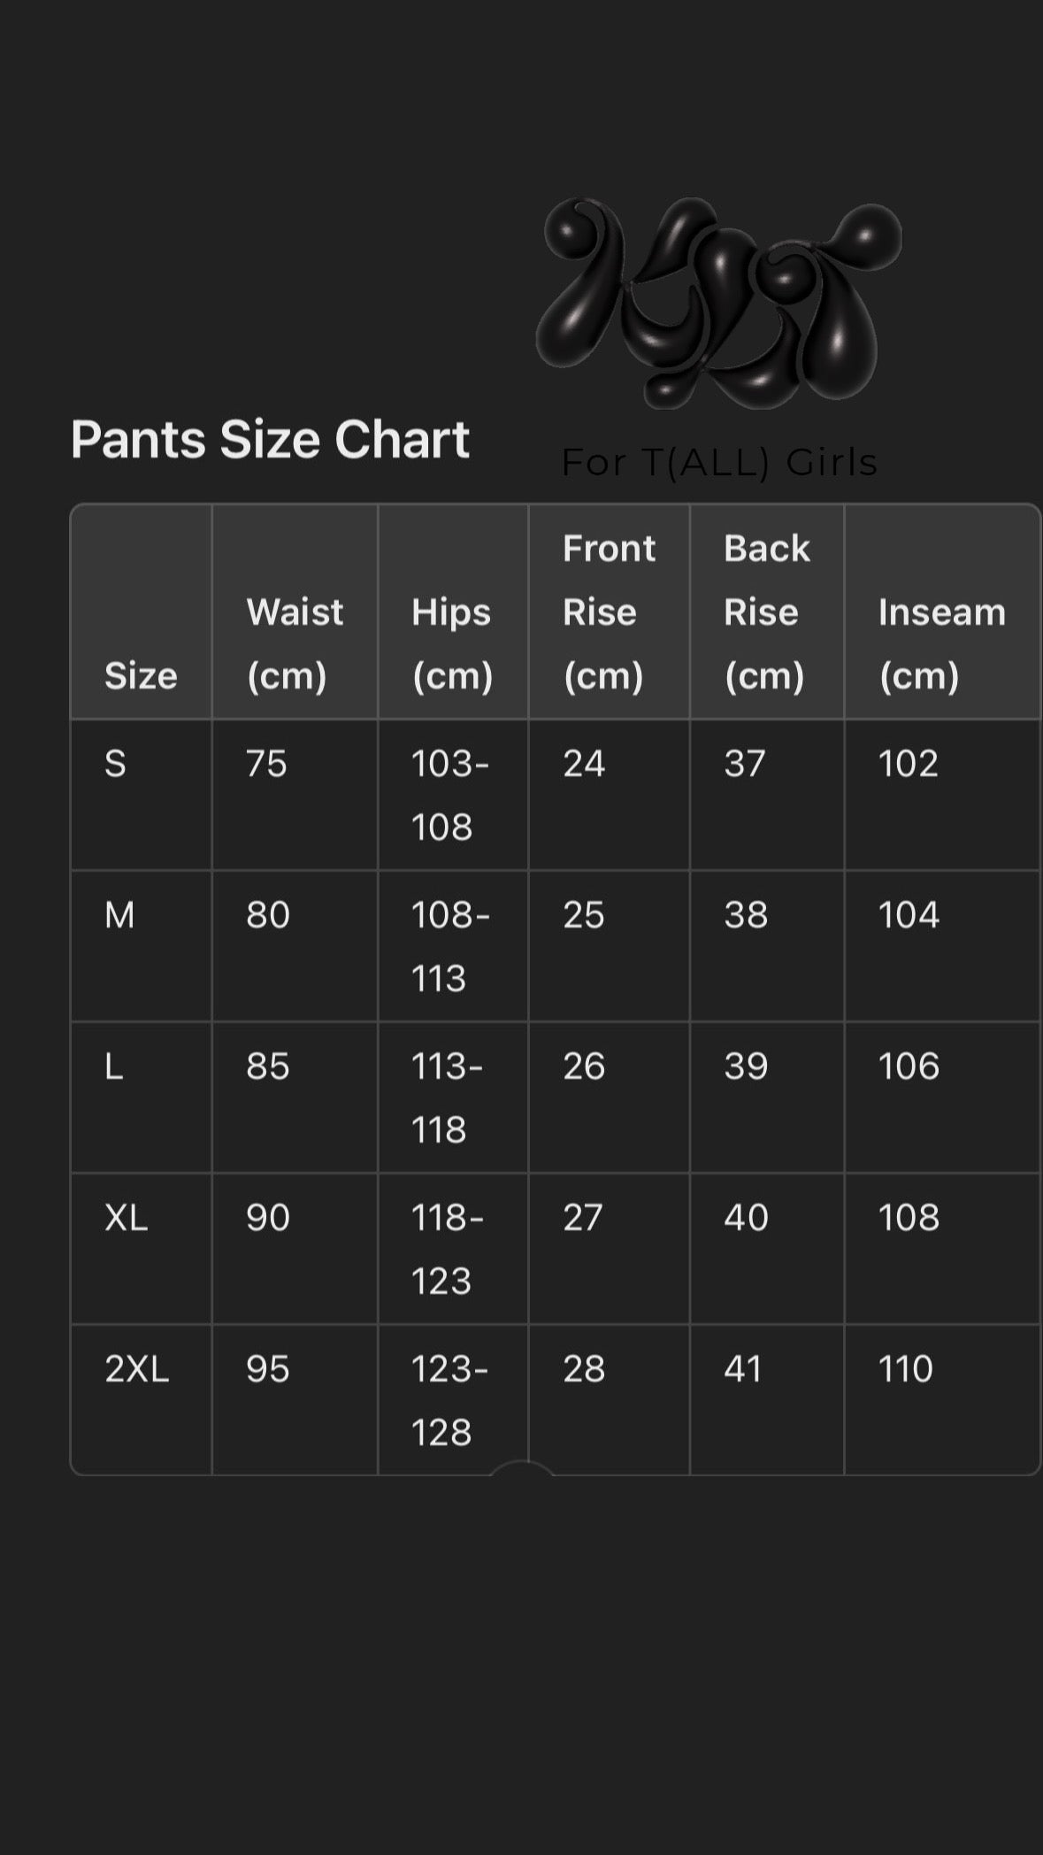1043x1855 pixels.
Task: Click the inseam value 110 cell
Action: pyautogui.click(x=906, y=1369)
